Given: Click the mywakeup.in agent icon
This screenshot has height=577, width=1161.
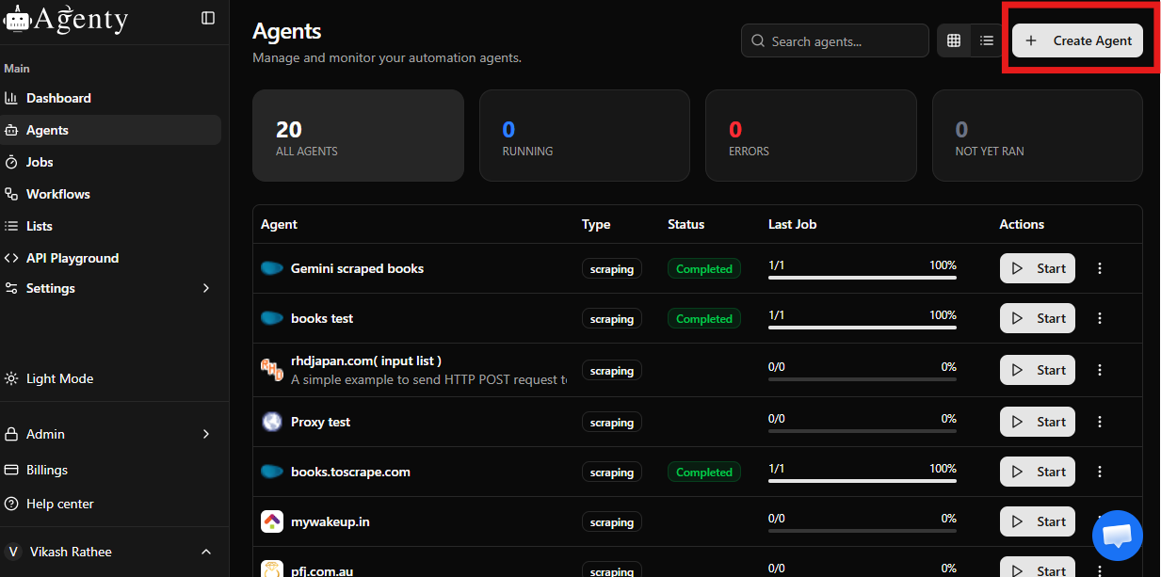Looking at the screenshot, I should pos(272,521).
